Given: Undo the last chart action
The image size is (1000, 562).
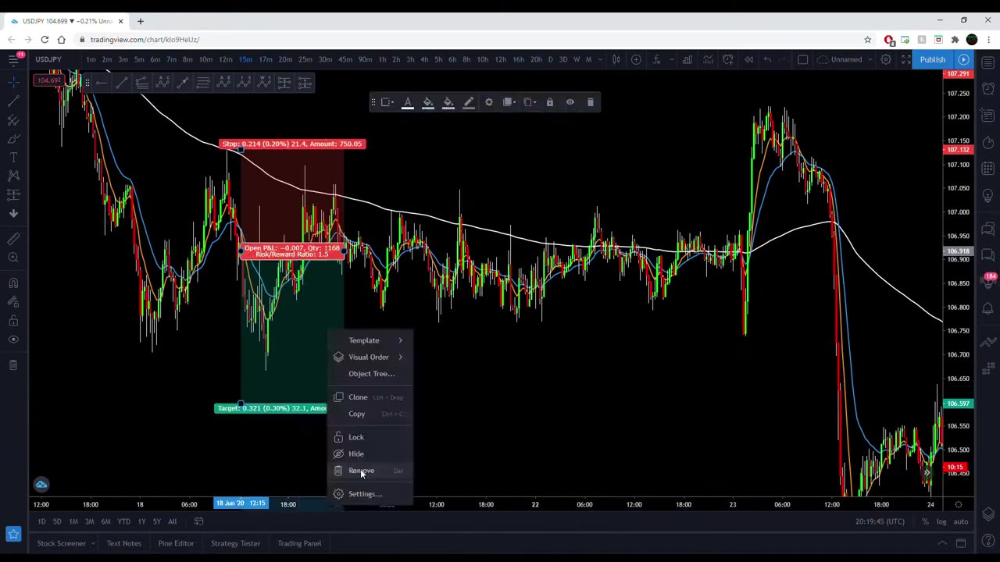Looking at the screenshot, I should [767, 59].
